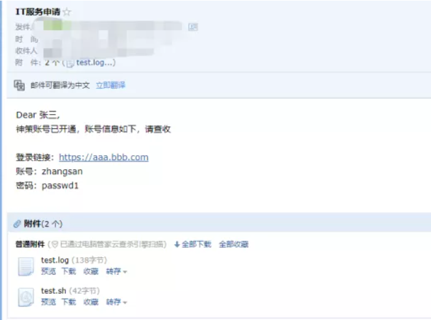Preview the test.sh attachment

(49, 302)
